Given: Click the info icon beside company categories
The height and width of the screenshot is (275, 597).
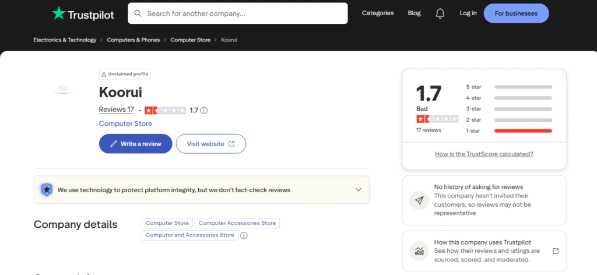Looking at the screenshot, I should [x=244, y=235].
